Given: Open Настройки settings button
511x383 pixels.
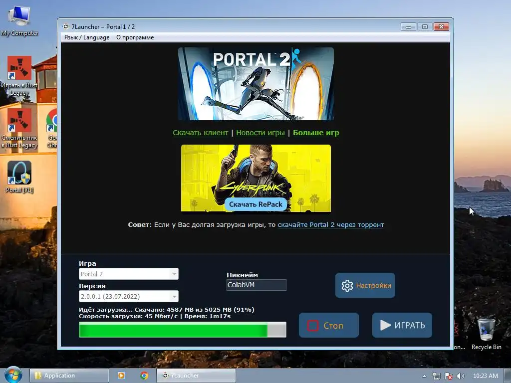Looking at the screenshot, I should pos(365,285).
